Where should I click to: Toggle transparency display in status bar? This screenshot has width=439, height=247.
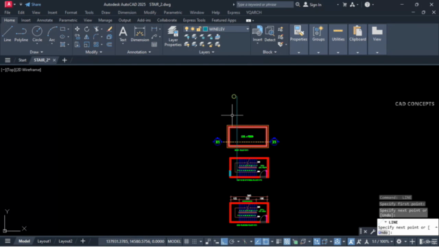(287, 242)
